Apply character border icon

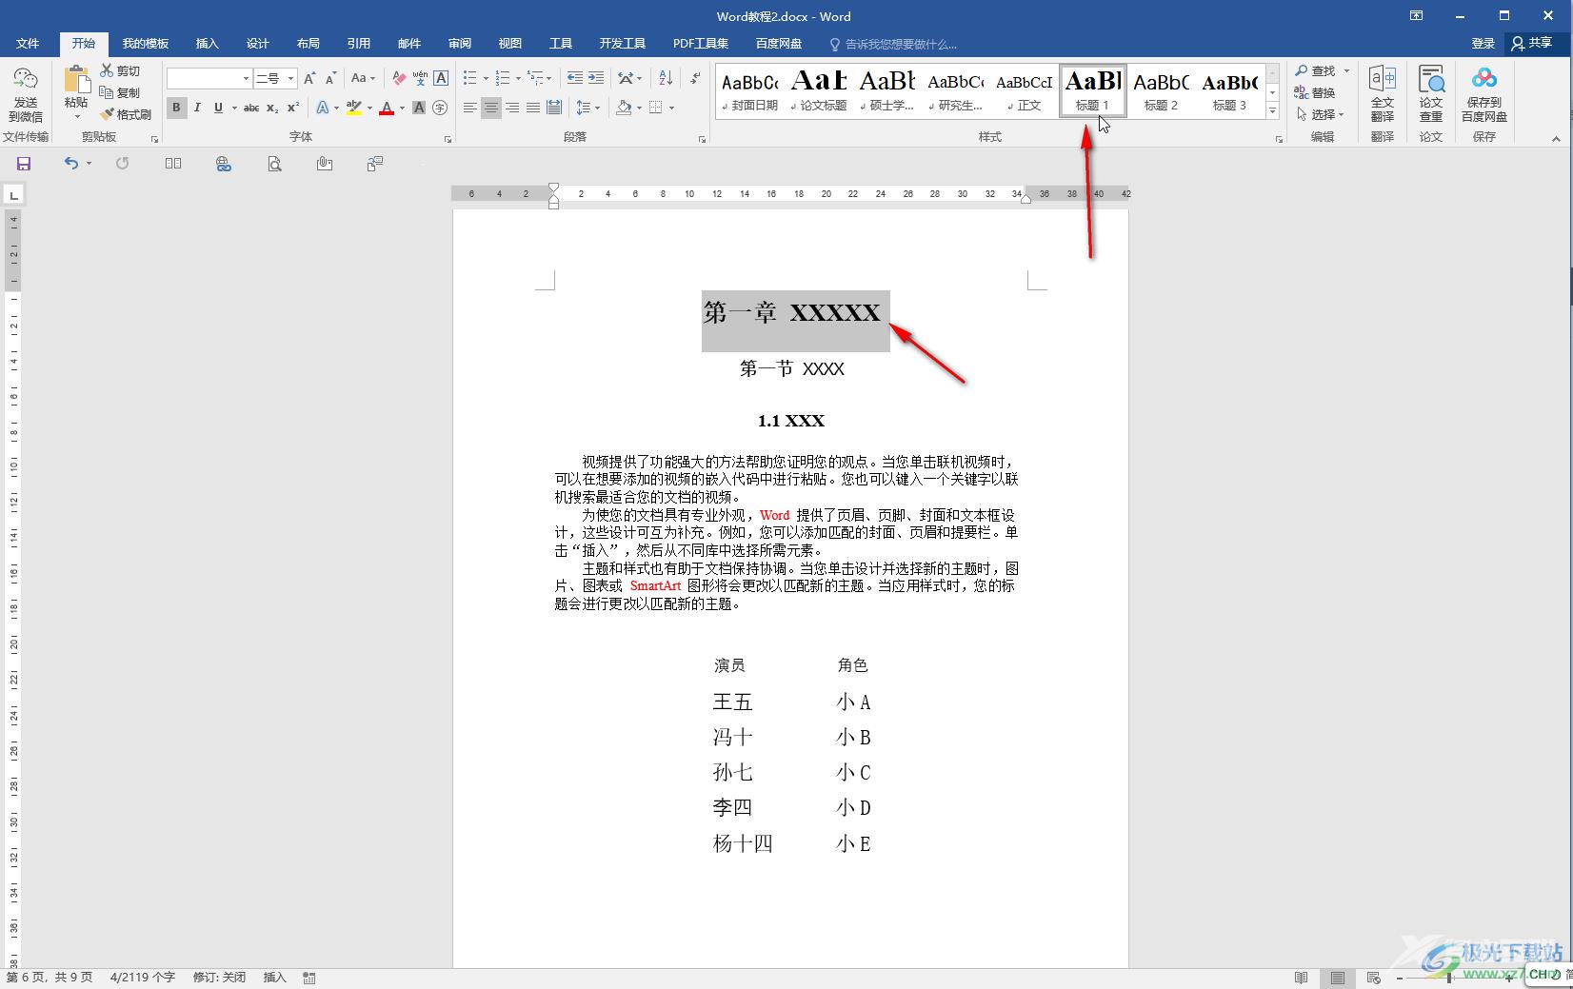(441, 78)
